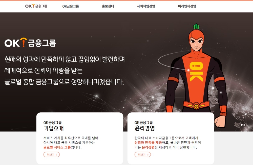Click the orange 신뢰와 만족을 제공 text

(x=148, y=143)
